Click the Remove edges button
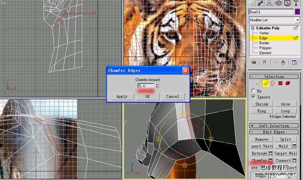The image size is (303, 180). [x=262, y=139]
